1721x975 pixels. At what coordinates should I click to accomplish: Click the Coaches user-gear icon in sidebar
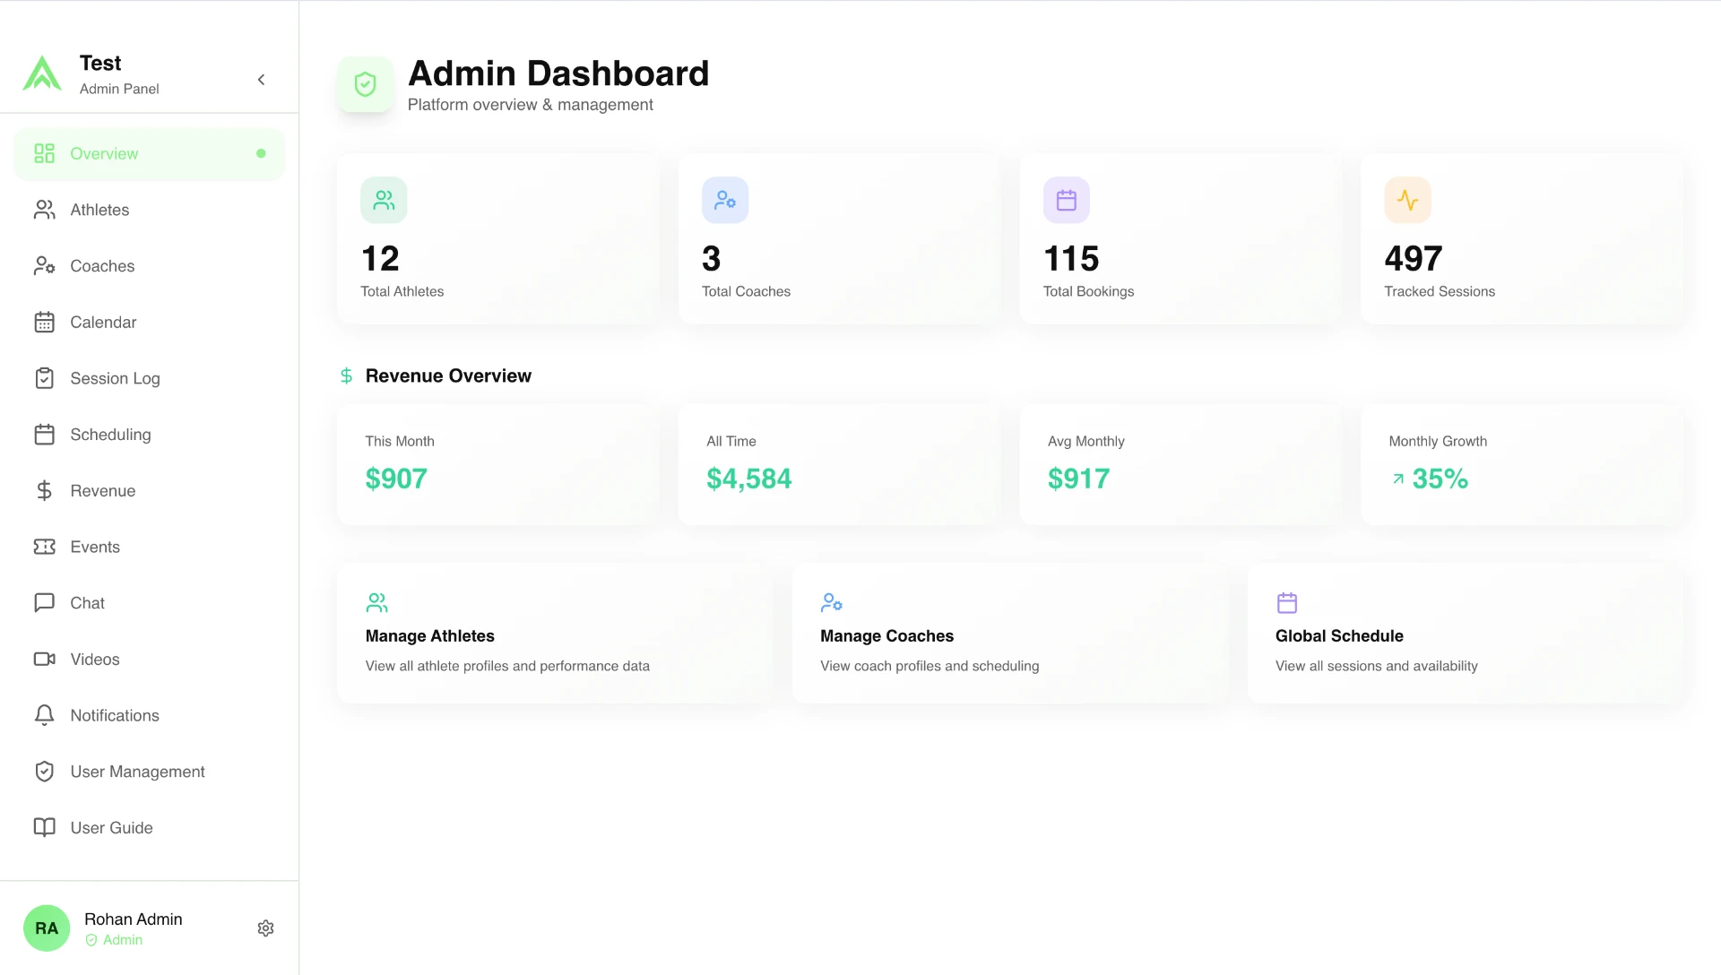(x=44, y=266)
